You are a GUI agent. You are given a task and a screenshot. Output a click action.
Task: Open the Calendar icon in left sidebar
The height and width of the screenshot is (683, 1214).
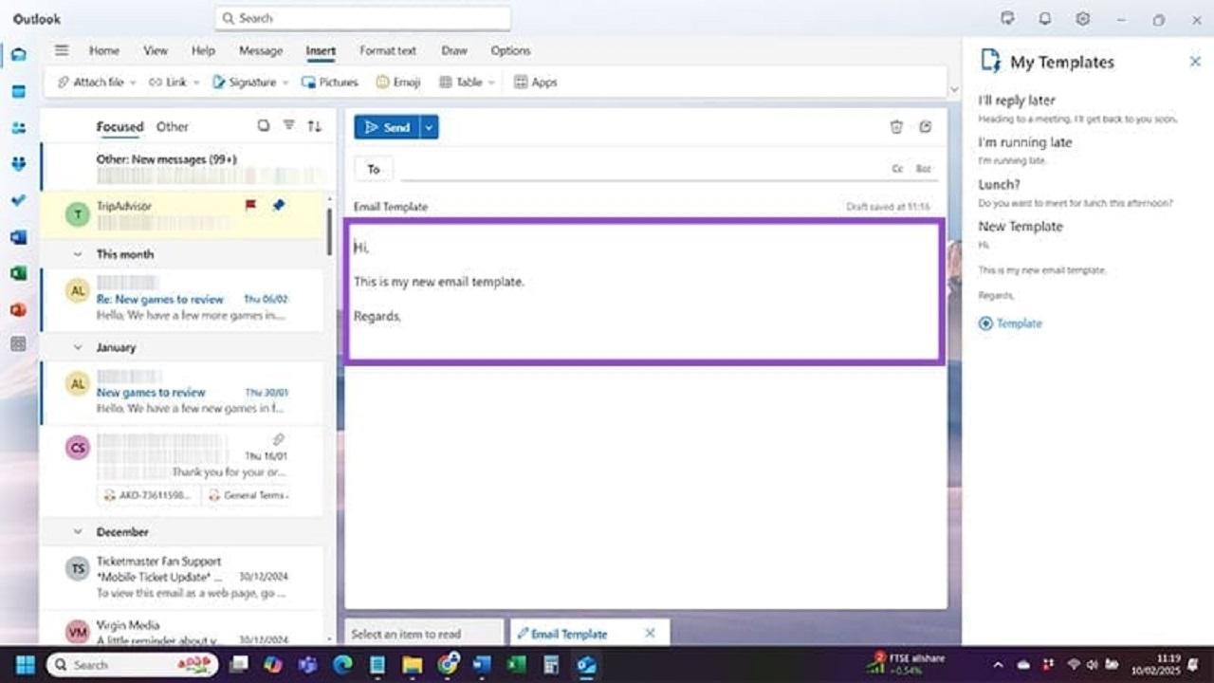tap(18, 92)
